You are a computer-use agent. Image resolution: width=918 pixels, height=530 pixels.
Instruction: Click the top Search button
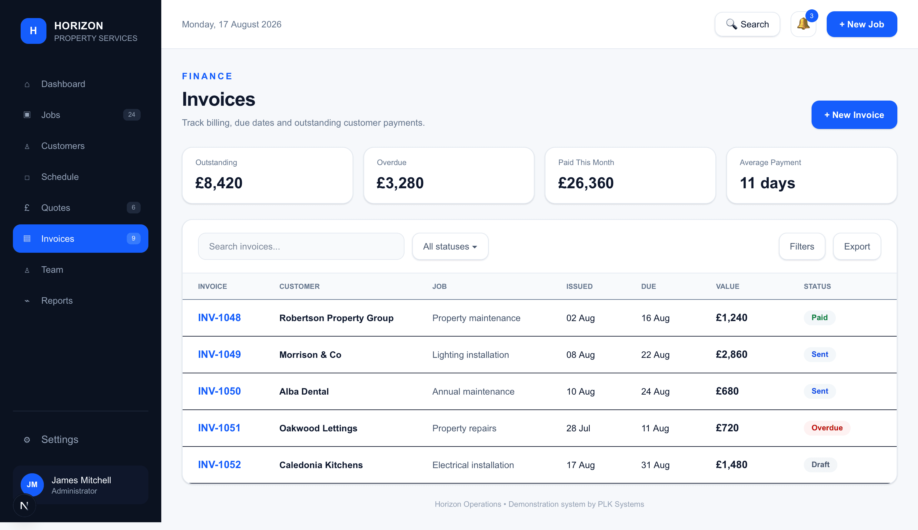747,25
